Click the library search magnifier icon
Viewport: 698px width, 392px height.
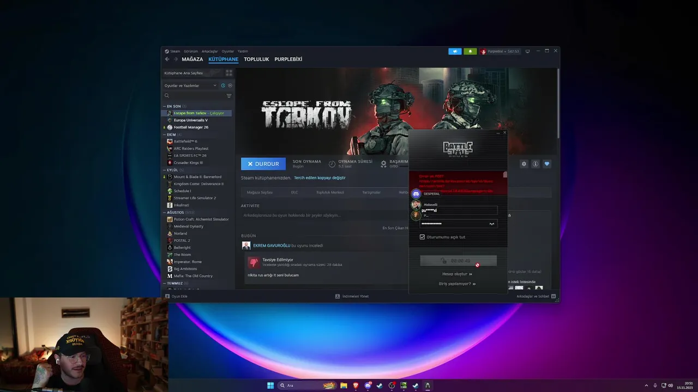point(167,96)
